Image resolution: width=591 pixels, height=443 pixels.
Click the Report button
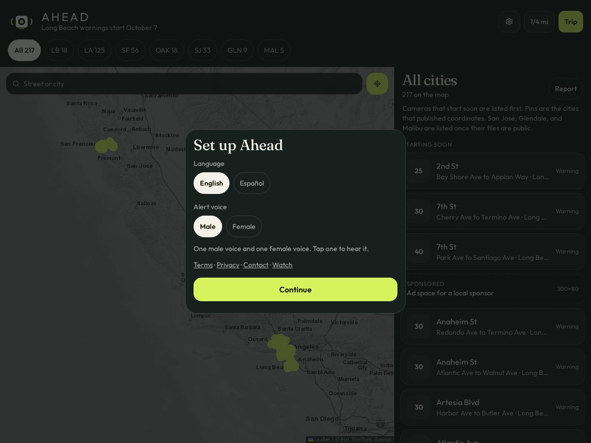coord(566,89)
